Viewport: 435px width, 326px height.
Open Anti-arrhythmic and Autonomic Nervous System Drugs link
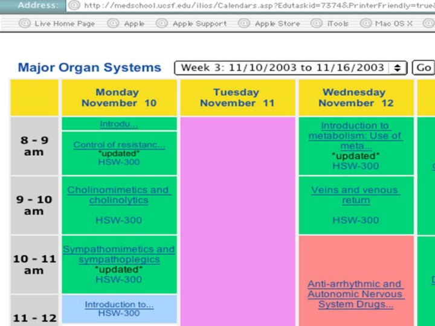pos(355,294)
